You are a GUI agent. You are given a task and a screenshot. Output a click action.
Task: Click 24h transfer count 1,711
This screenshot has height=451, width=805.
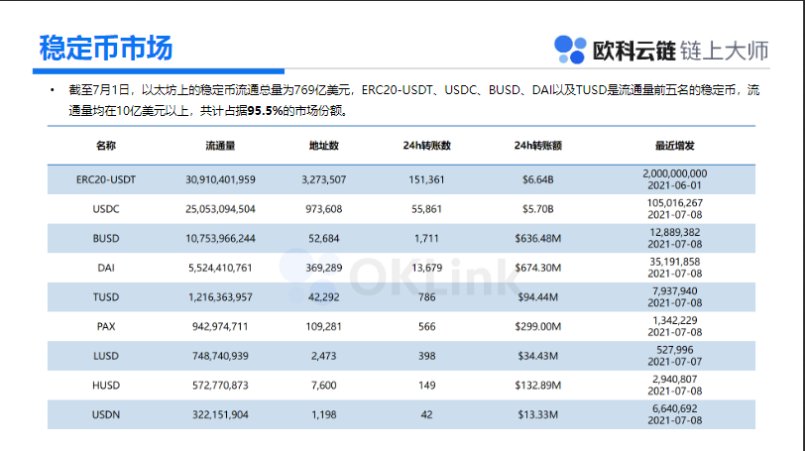tap(426, 239)
